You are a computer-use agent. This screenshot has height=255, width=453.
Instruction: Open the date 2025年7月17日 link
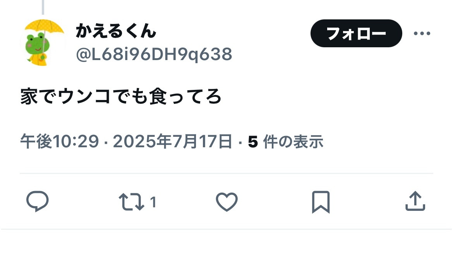pyautogui.click(x=172, y=141)
